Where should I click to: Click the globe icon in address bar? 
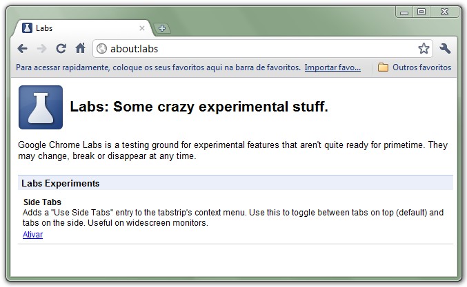[101, 48]
